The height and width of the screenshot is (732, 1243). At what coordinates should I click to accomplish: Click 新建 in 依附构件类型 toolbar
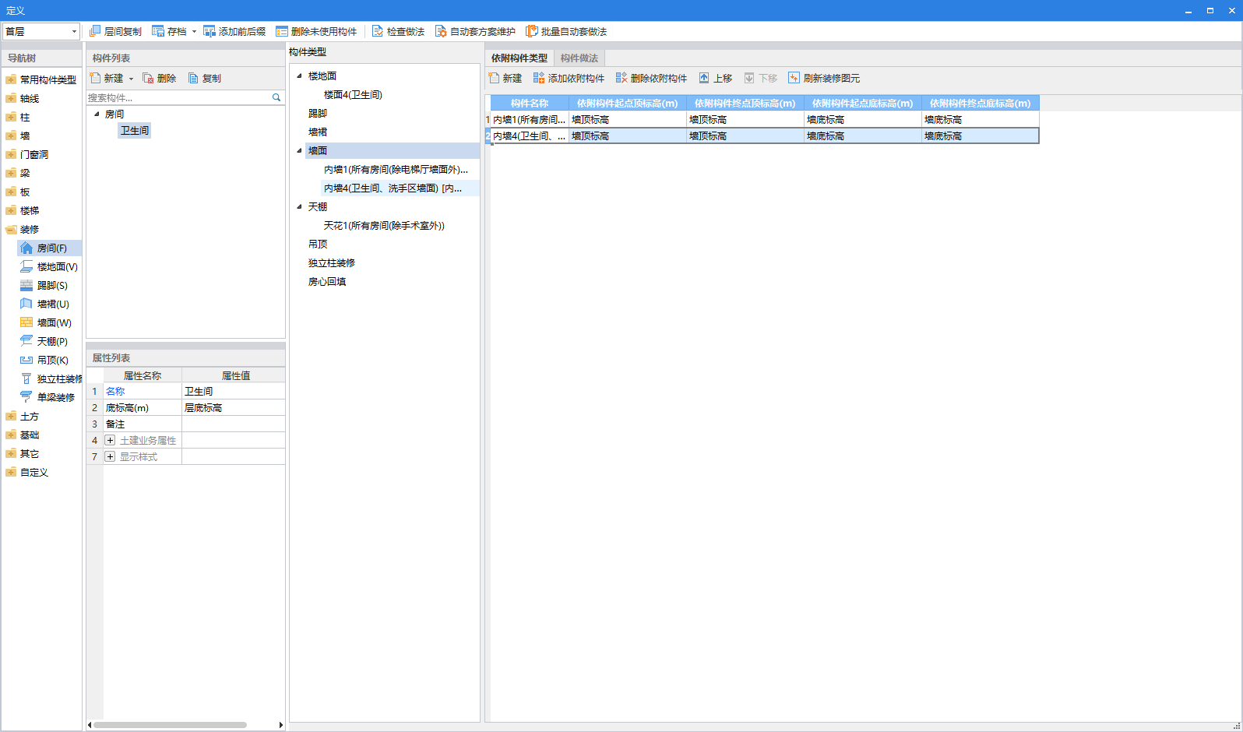click(x=505, y=78)
